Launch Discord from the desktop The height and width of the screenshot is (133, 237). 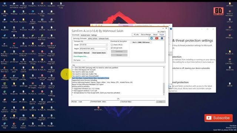[x=4, y=21]
